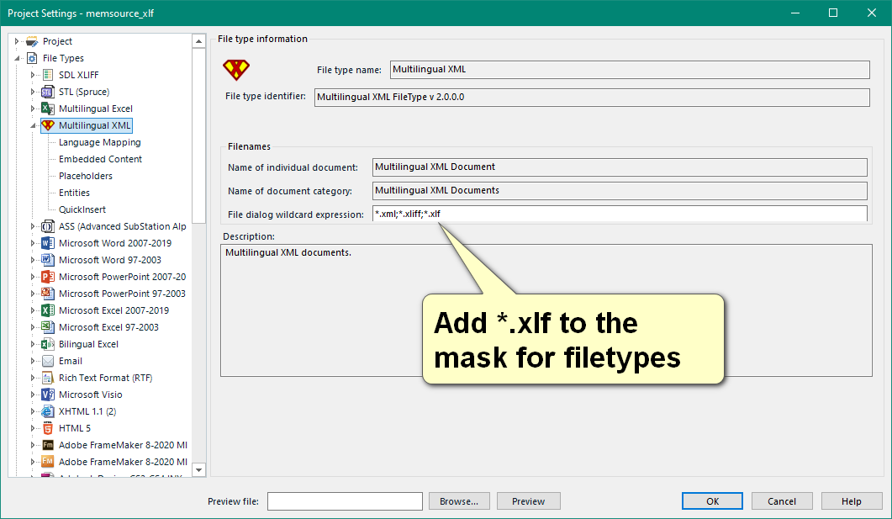Screen dimensions: 892x519
Task: Expand the Bilingual Excel node
Action: coord(33,344)
